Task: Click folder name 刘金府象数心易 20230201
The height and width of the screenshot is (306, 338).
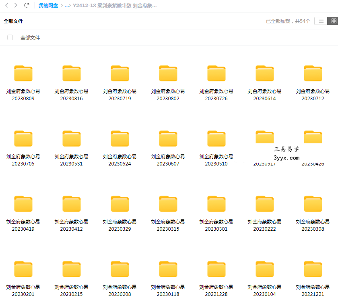Action: (x=23, y=291)
